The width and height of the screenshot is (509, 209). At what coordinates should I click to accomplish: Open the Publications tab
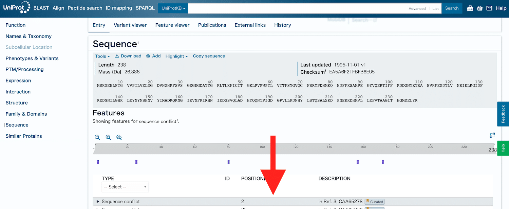(212, 25)
